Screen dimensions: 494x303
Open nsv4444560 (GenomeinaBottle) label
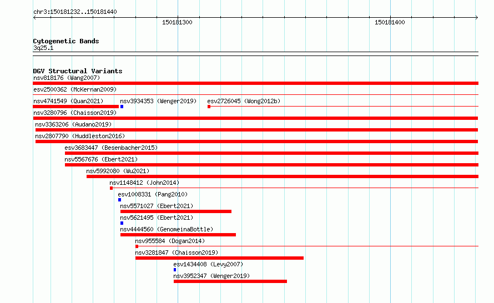[x=167, y=229]
